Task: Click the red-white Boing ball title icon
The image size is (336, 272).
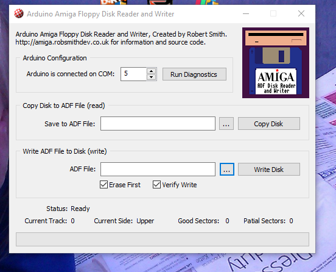Action: point(19,14)
